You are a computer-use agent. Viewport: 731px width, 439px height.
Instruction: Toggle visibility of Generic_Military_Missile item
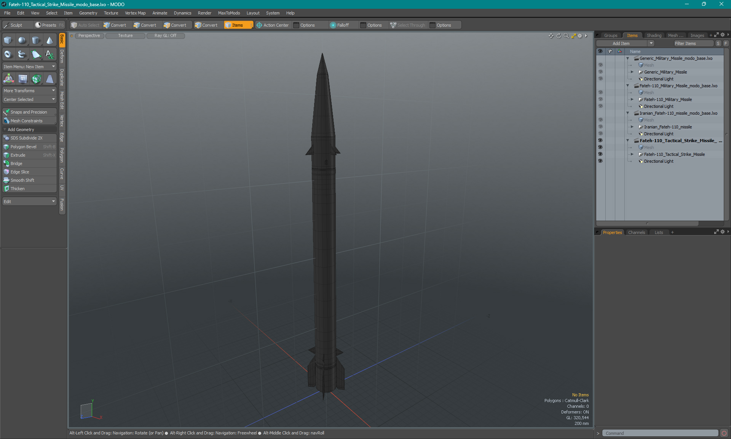point(600,72)
